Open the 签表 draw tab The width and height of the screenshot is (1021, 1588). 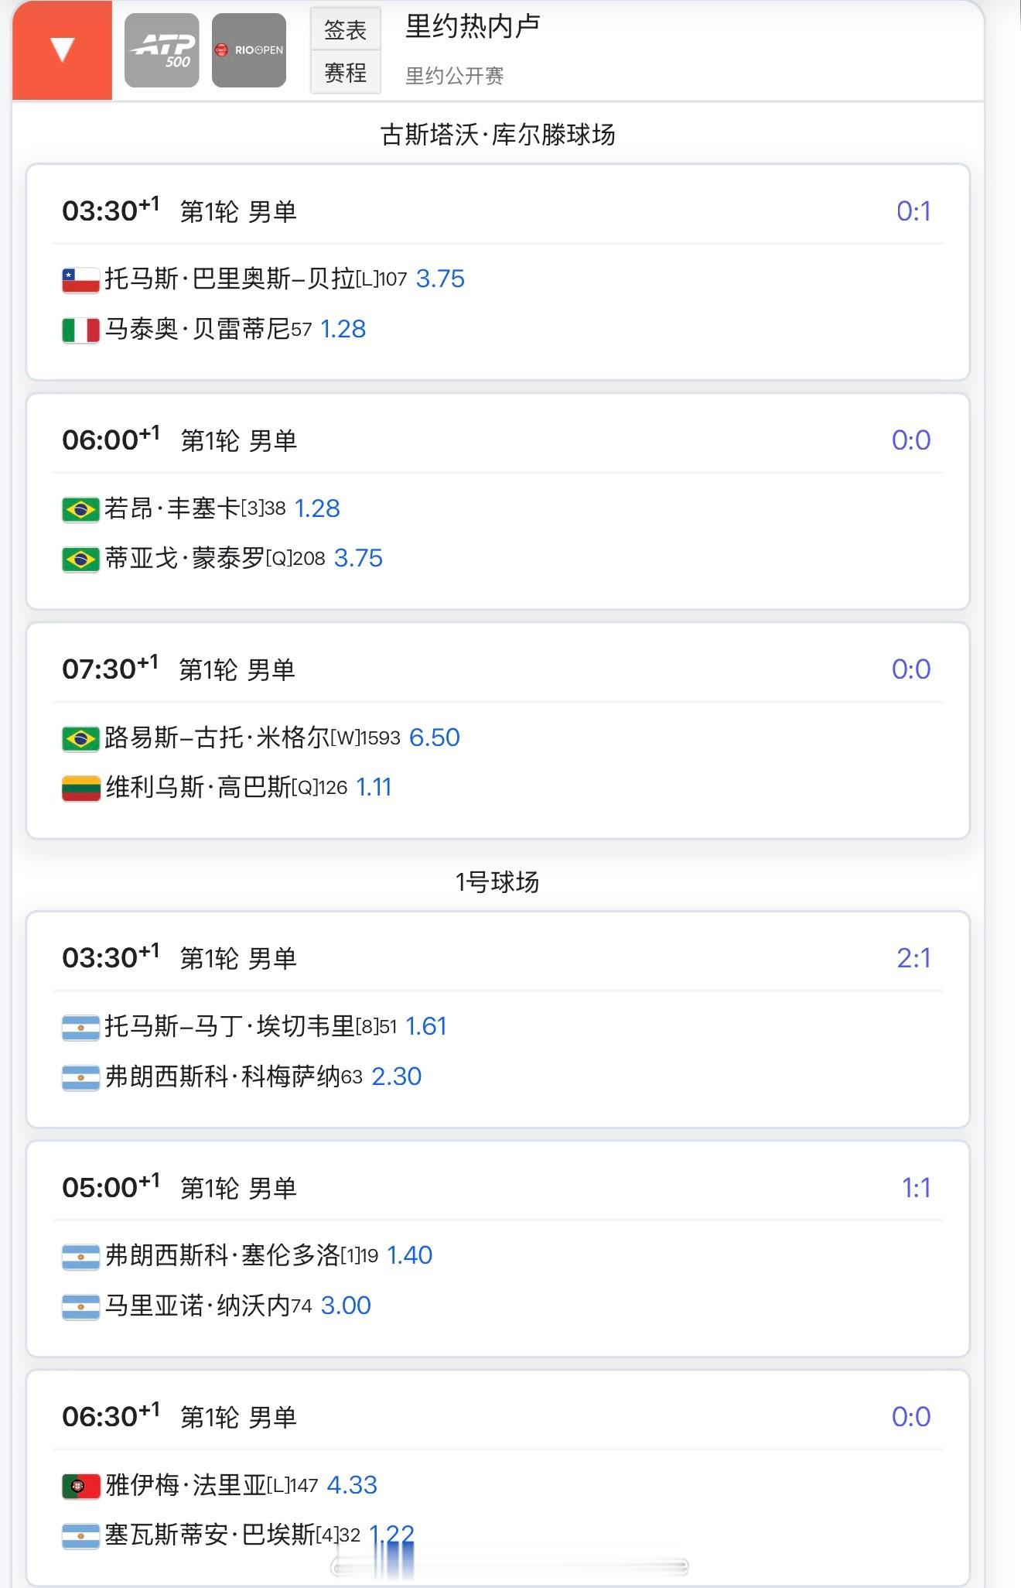[x=345, y=30]
